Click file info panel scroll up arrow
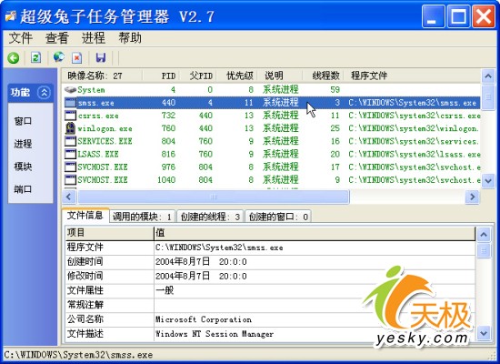 484,235
